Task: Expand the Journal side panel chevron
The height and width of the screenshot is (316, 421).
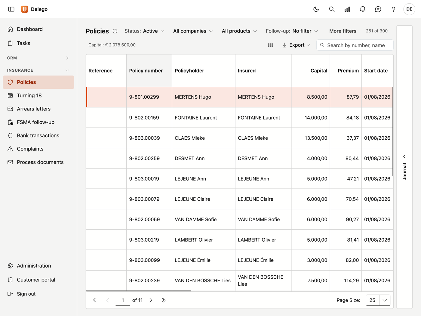Action: coord(404,156)
